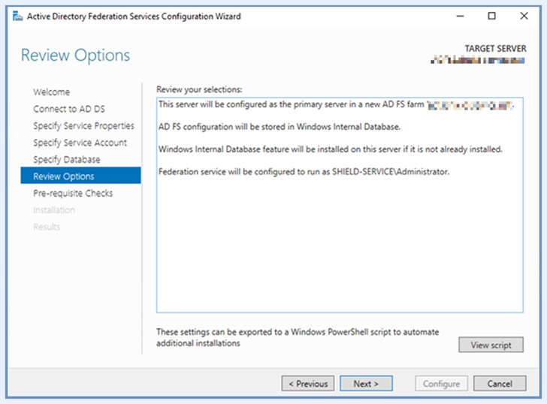
Task: Click inside the Review your selections box
Action: pyautogui.click(x=340, y=248)
